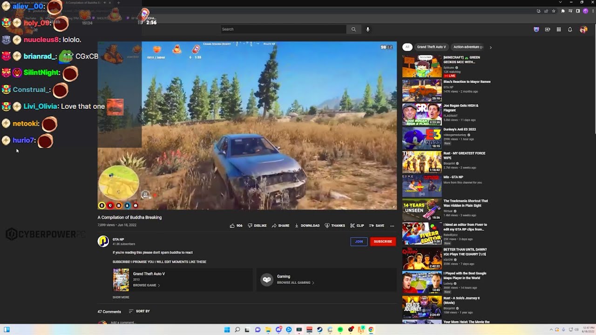Open Green Geckos MCC live video thumbnail

(x=422, y=66)
